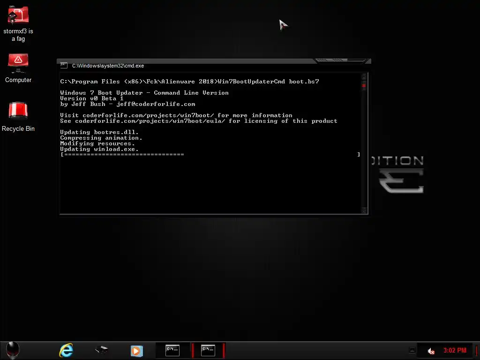This screenshot has height=360, width=480.
Task: Launch Windows Media Player from taskbar
Action: [x=136, y=351]
